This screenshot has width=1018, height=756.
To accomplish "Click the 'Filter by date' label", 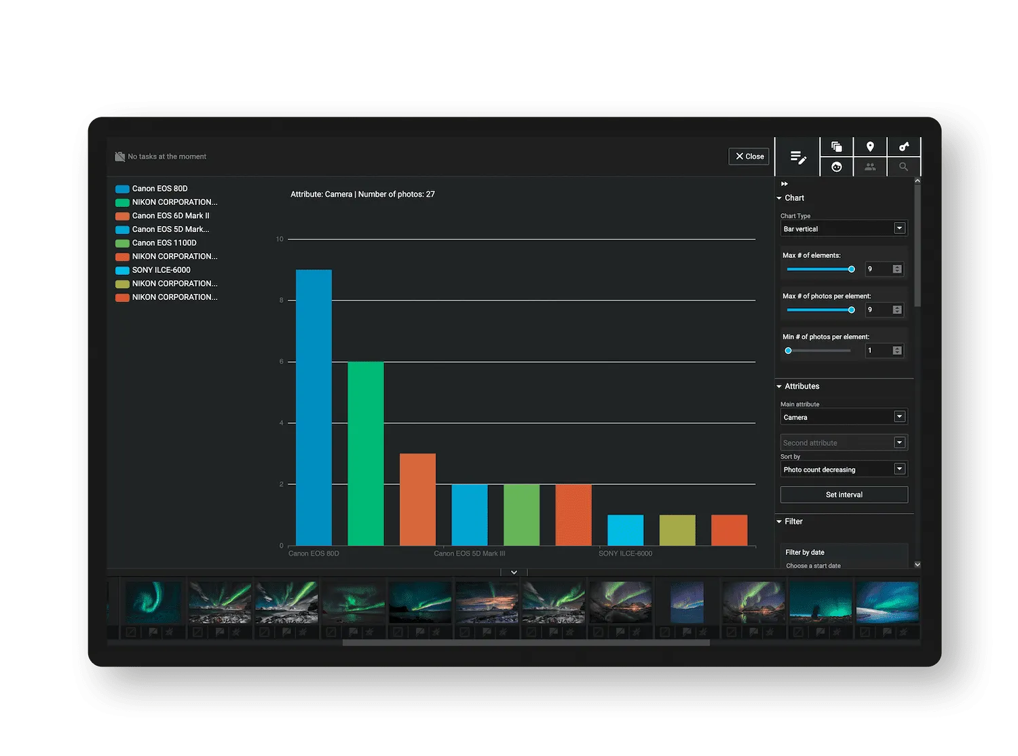I will click(804, 552).
